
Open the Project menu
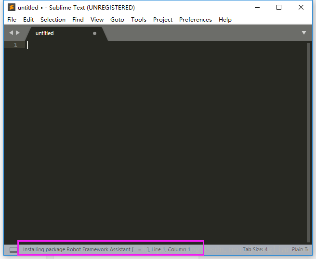point(163,20)
